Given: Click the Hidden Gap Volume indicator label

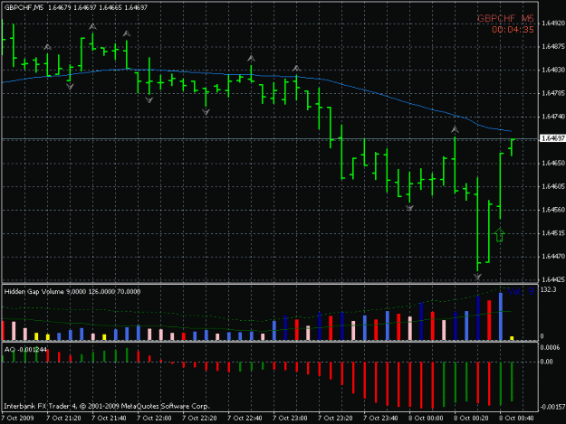Looking at the screenshot, I should 72,291.
